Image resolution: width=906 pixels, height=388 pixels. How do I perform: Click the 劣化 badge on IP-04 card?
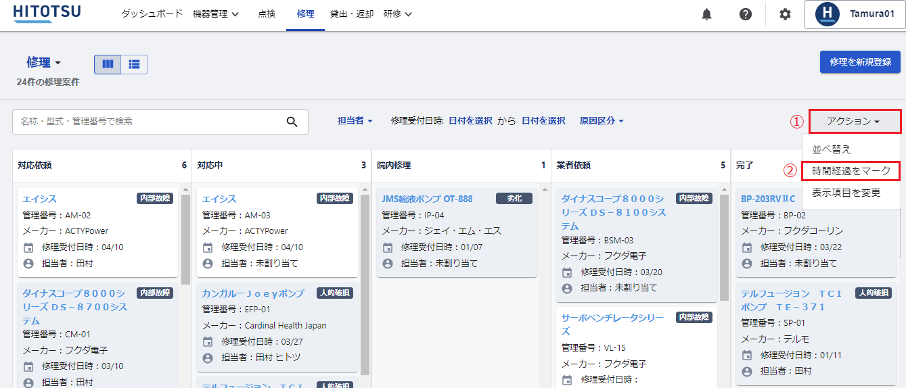tap(514, 199)
